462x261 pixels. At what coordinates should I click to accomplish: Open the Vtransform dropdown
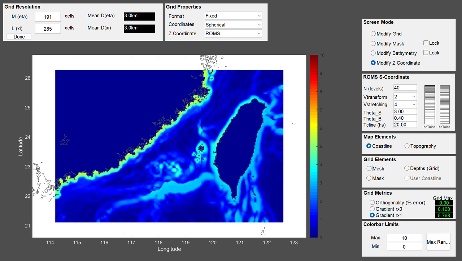[405, 97]
